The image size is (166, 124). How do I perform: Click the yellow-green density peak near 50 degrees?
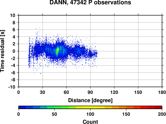(57, 51)
